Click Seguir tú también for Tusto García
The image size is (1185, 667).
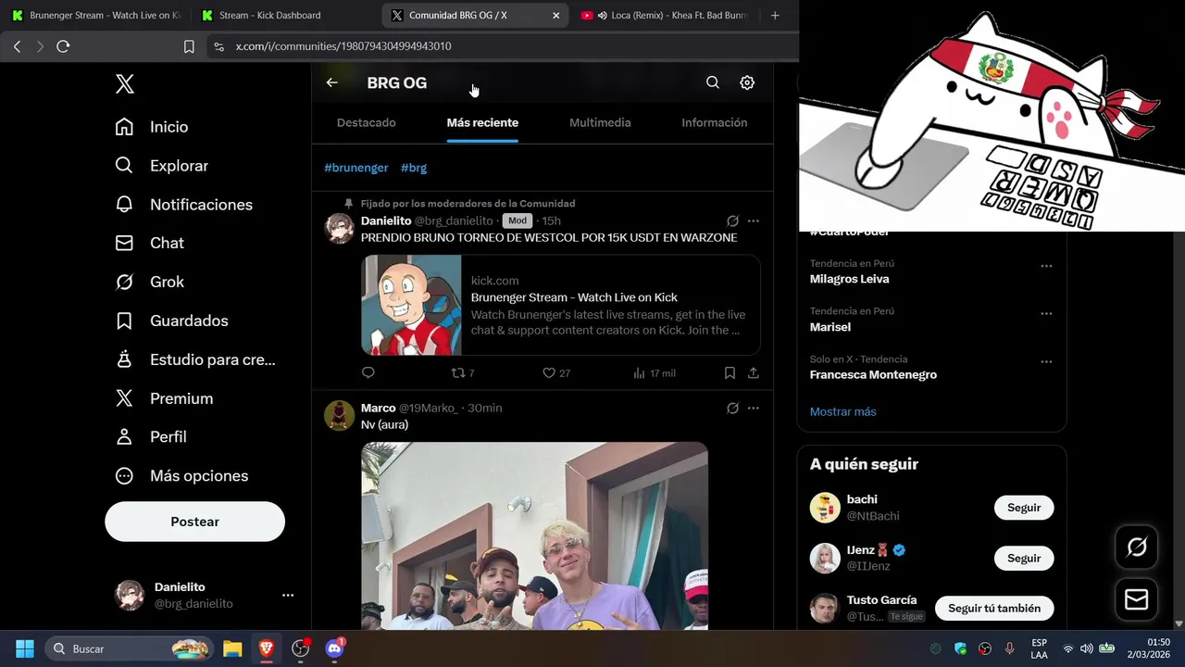click(994, 609)
